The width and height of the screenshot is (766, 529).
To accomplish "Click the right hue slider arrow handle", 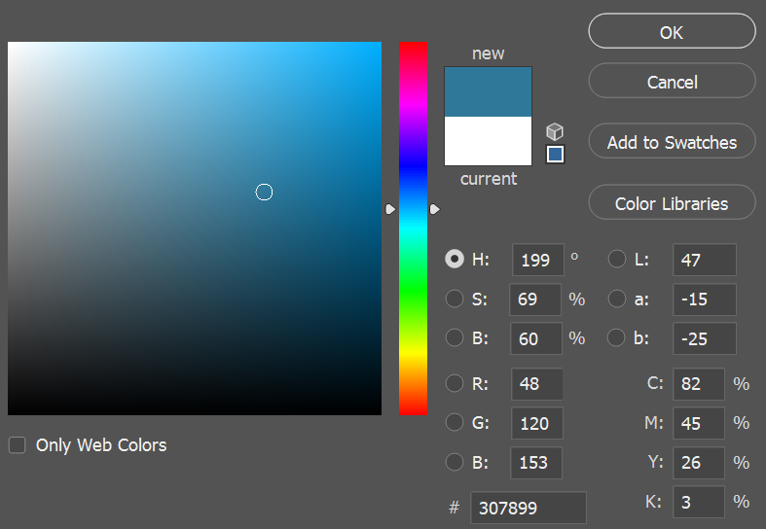I will pos(435,209).
